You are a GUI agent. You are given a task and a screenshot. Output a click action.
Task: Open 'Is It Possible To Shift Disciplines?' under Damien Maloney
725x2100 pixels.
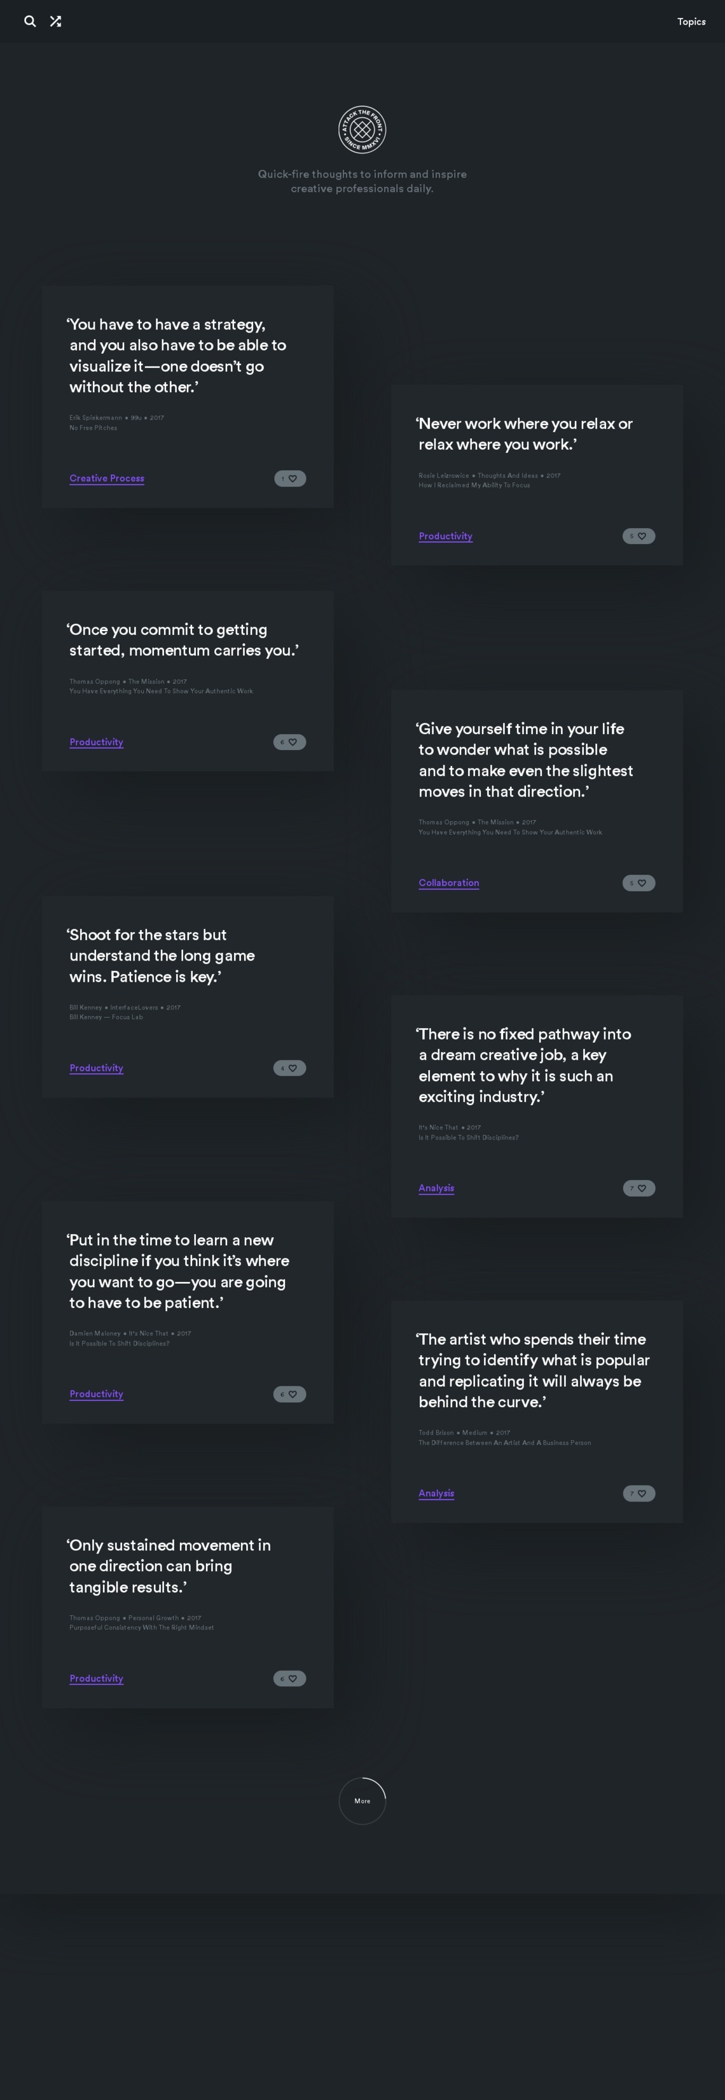point(120,1344)
